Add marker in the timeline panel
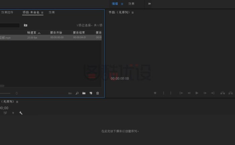This screenshot has height=145, width=235. (x=13, y=113)
